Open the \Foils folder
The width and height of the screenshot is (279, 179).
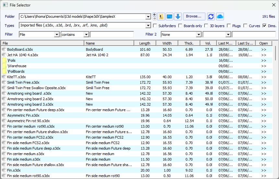point(11,60)
